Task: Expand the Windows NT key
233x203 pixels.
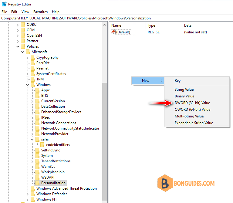Action: (x=28, y=200)
